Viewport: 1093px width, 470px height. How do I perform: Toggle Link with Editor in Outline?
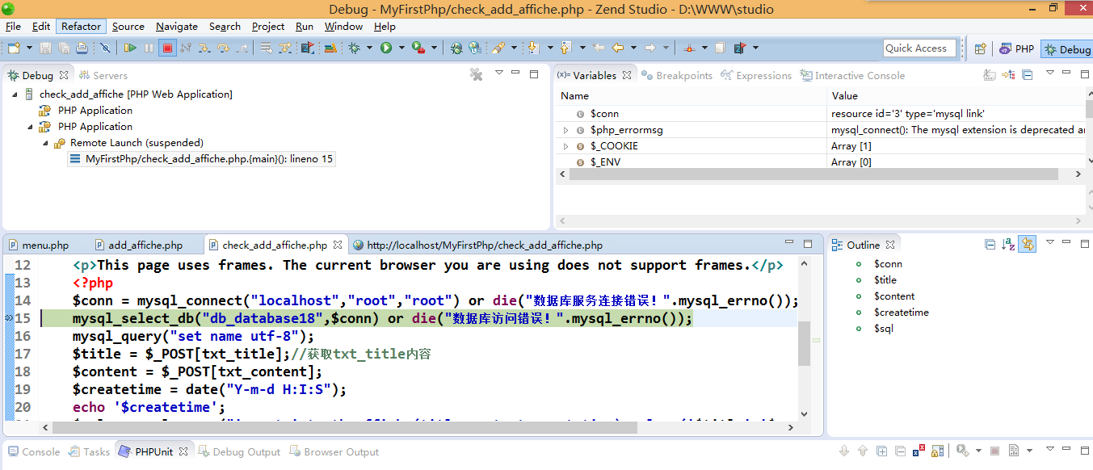click(x=1028, y=245)
